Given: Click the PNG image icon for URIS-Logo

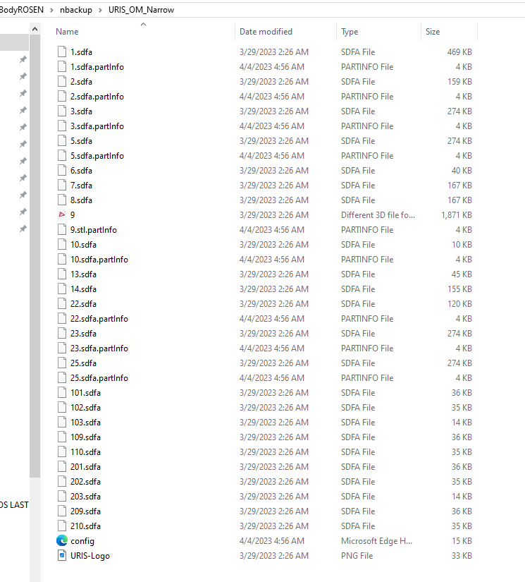Looking at the screenshot, I should coord(62,556).
